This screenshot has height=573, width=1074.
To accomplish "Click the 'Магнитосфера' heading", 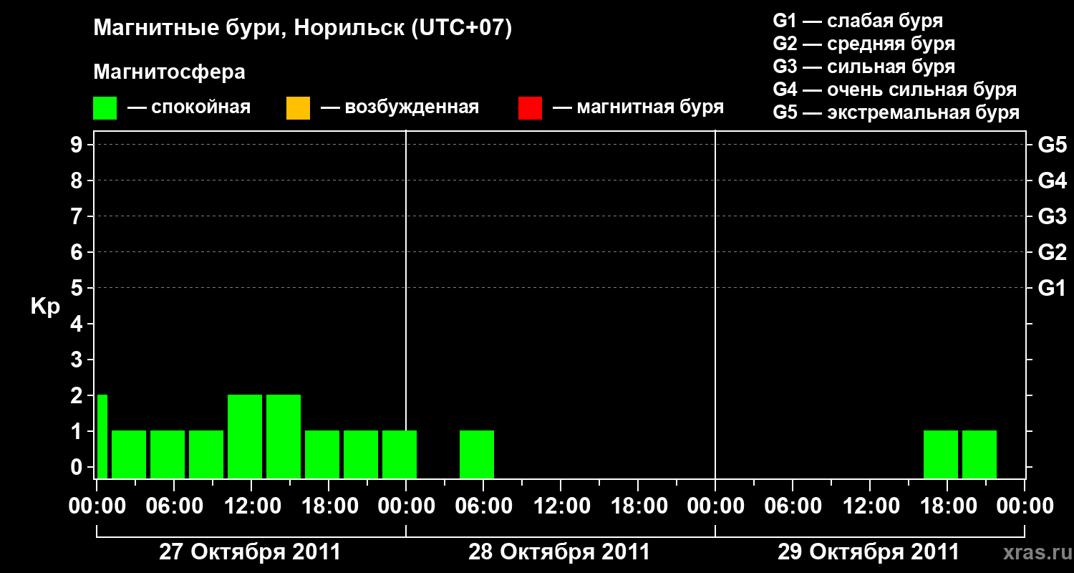I will point(169,72).
